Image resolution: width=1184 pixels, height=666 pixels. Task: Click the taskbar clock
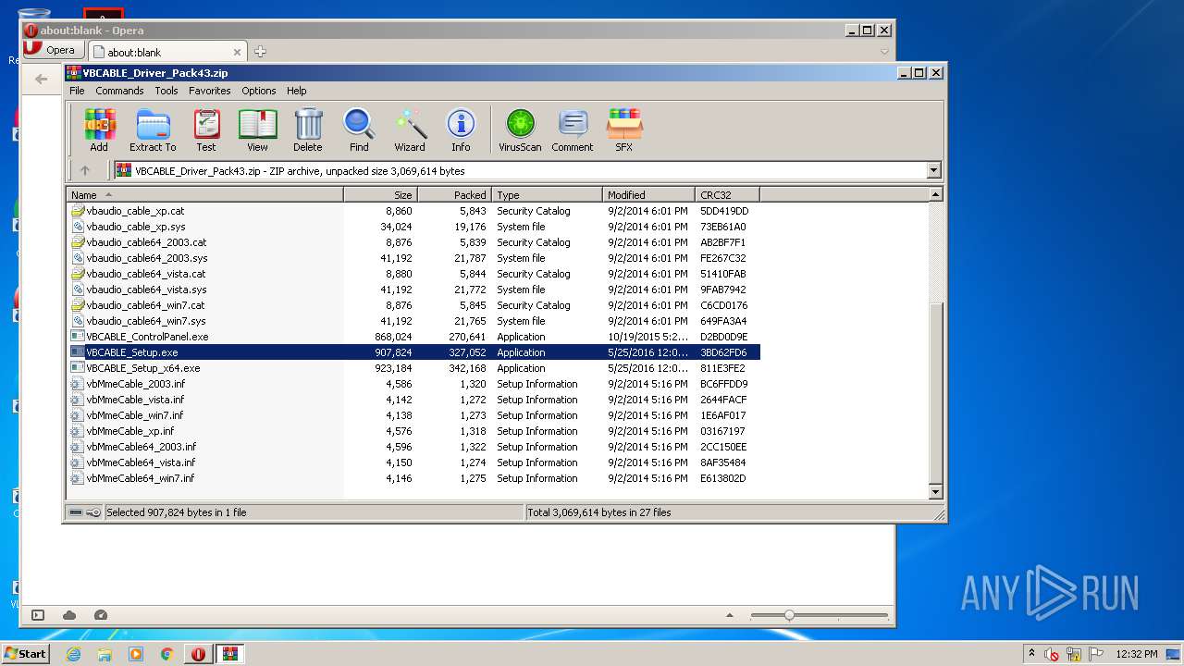1135,654
